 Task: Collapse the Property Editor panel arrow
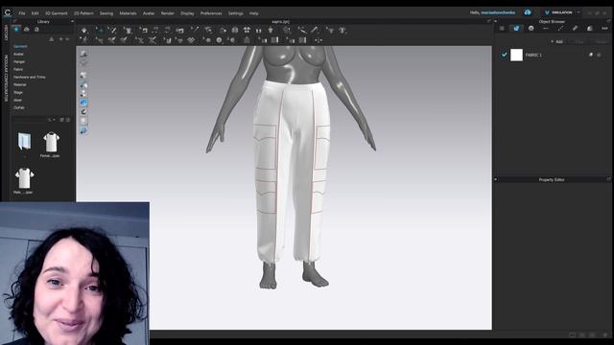(496, 179)
